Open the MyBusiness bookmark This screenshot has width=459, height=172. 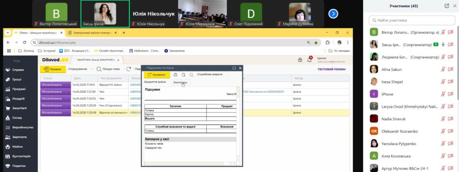pos(145,51)
